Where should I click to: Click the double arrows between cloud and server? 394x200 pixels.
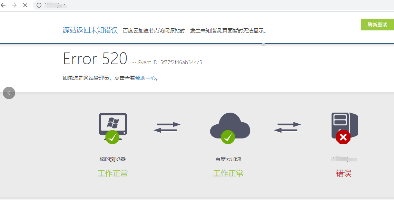pos(287,127)
